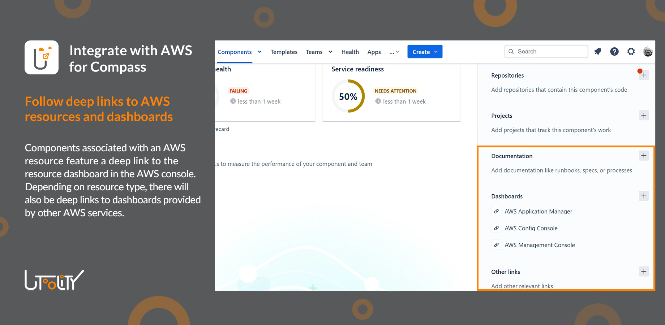This screenshot has width=665, height=325.
Task: Click link icon beside AWS Management Console
Action: pyautogui.click(x=497, y=245)
